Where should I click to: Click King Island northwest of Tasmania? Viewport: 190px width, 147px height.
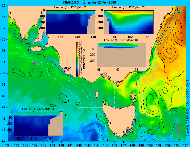(97, 95)
